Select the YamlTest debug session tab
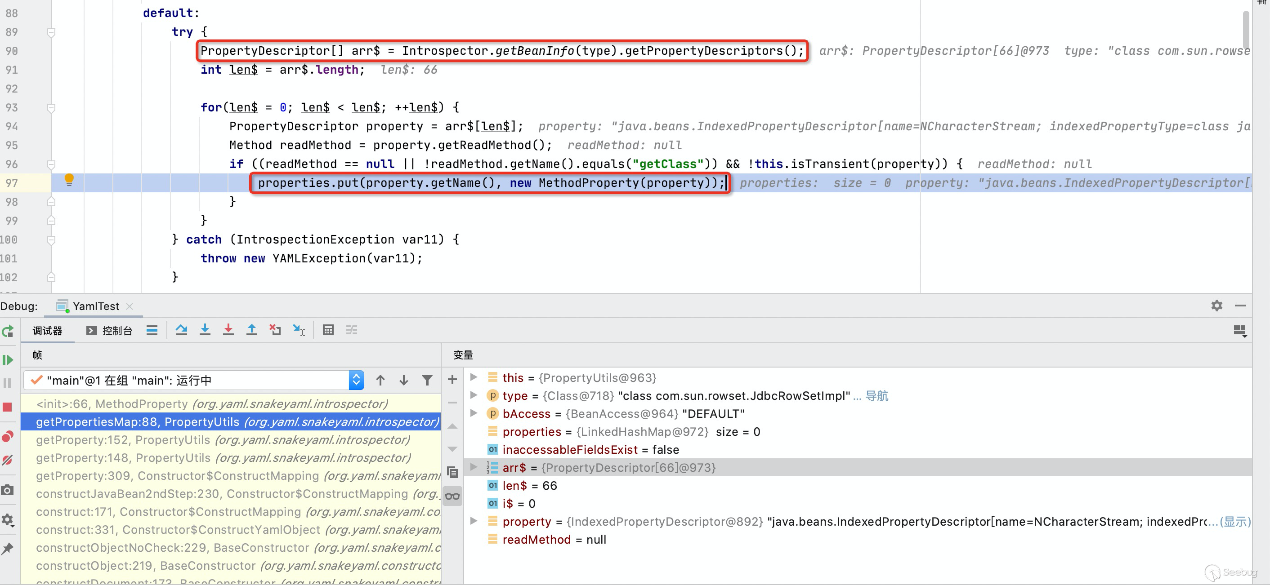Viewport: 1270px width, 585px height. [x=95, y=306]
